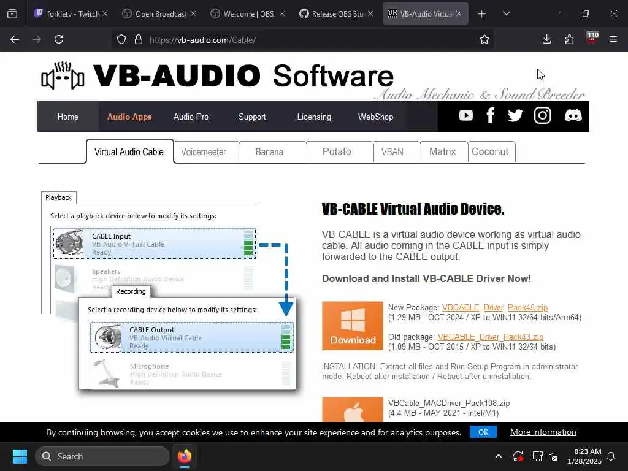Download VBCABLE_Driver_Pack45.zip link
The image size is (628, 471).
495,307
